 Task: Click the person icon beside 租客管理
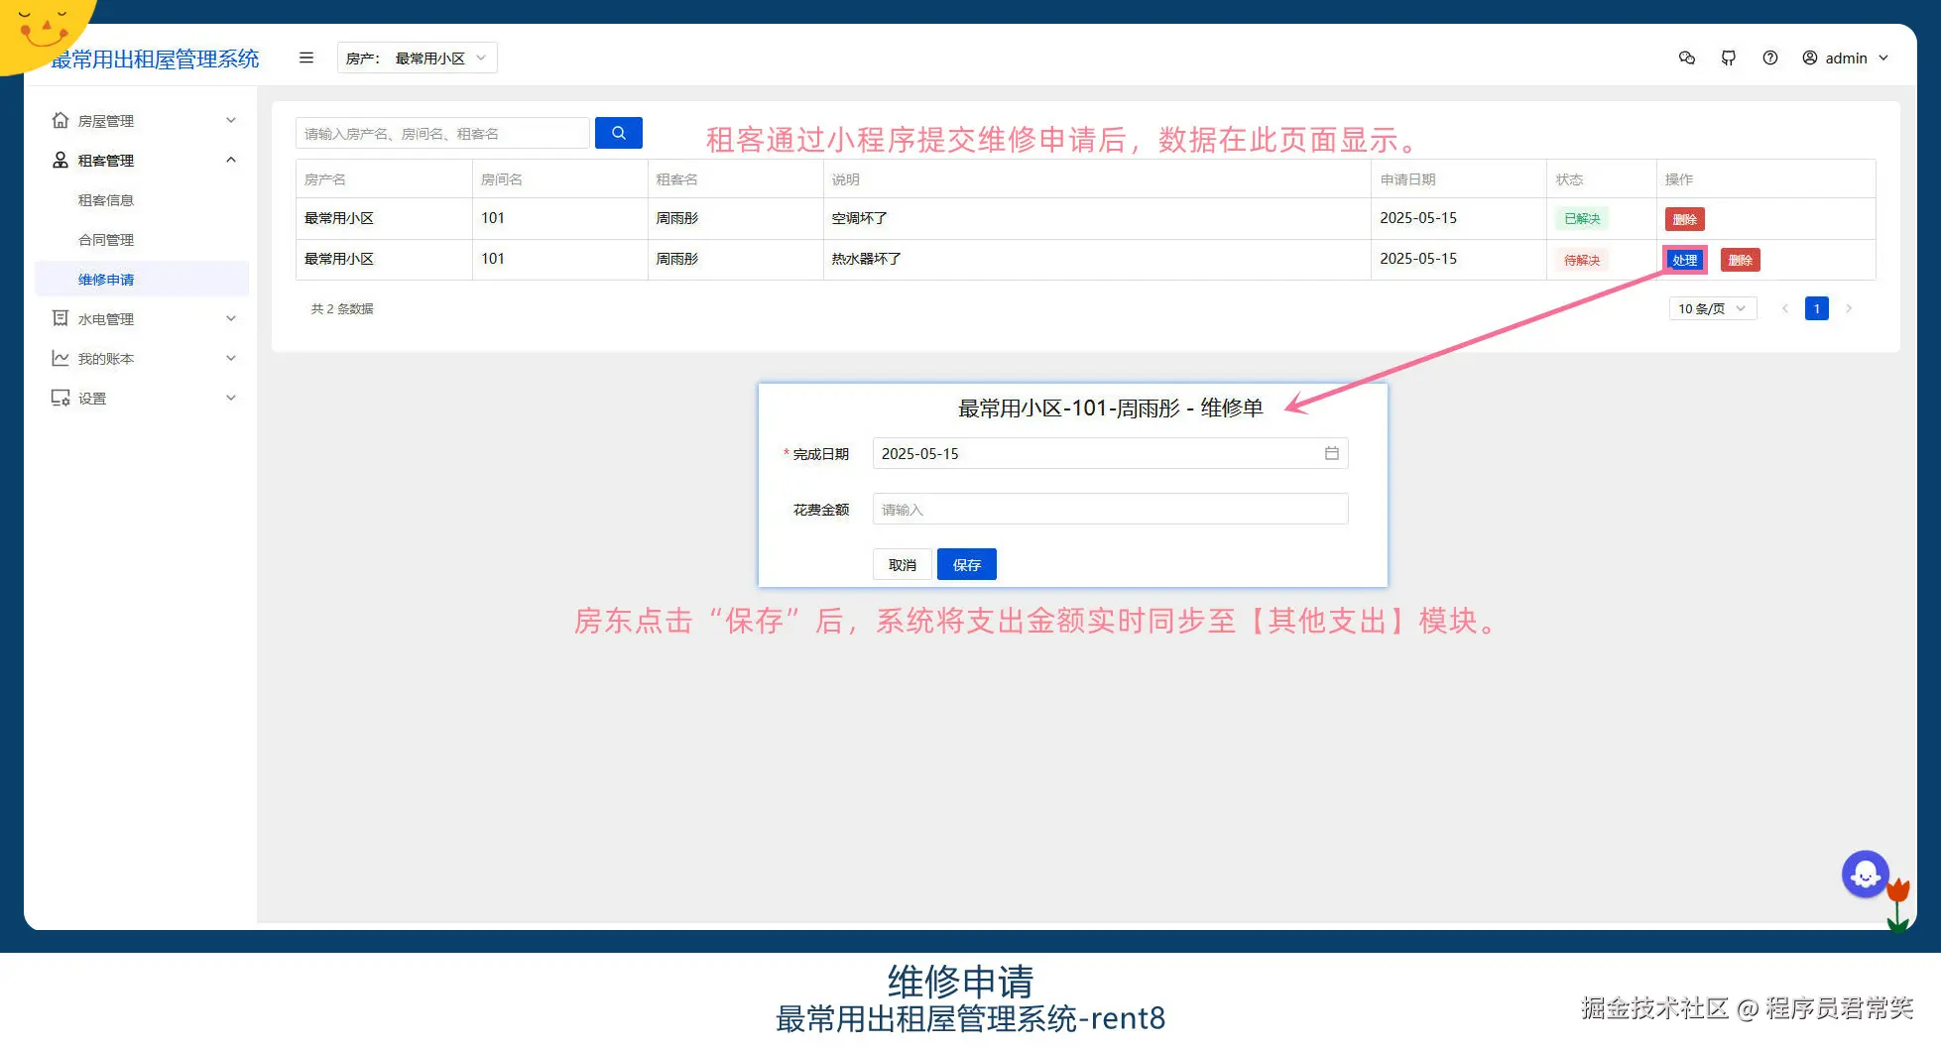[61, 160]
